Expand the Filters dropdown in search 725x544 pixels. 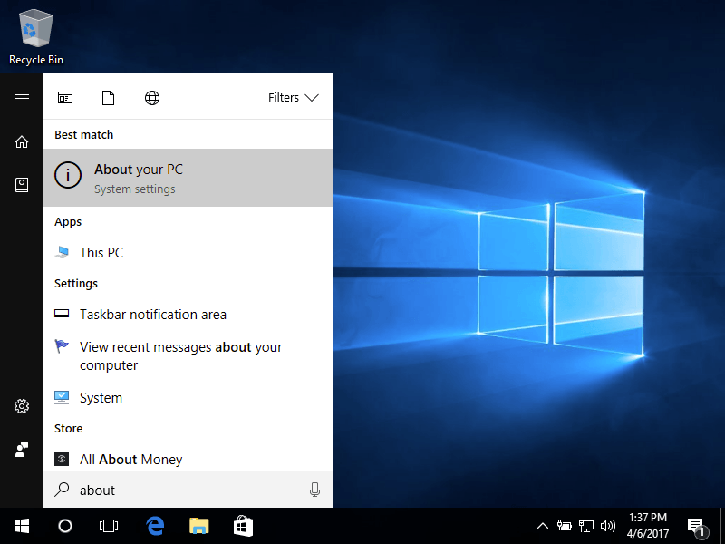click(x=293, y=97)
